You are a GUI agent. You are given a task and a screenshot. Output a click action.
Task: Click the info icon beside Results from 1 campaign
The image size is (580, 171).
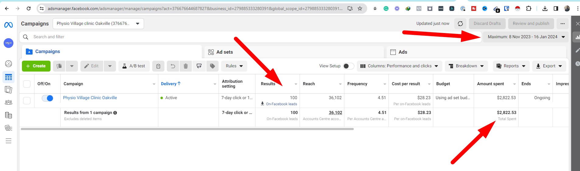click(x=115, y=113)
